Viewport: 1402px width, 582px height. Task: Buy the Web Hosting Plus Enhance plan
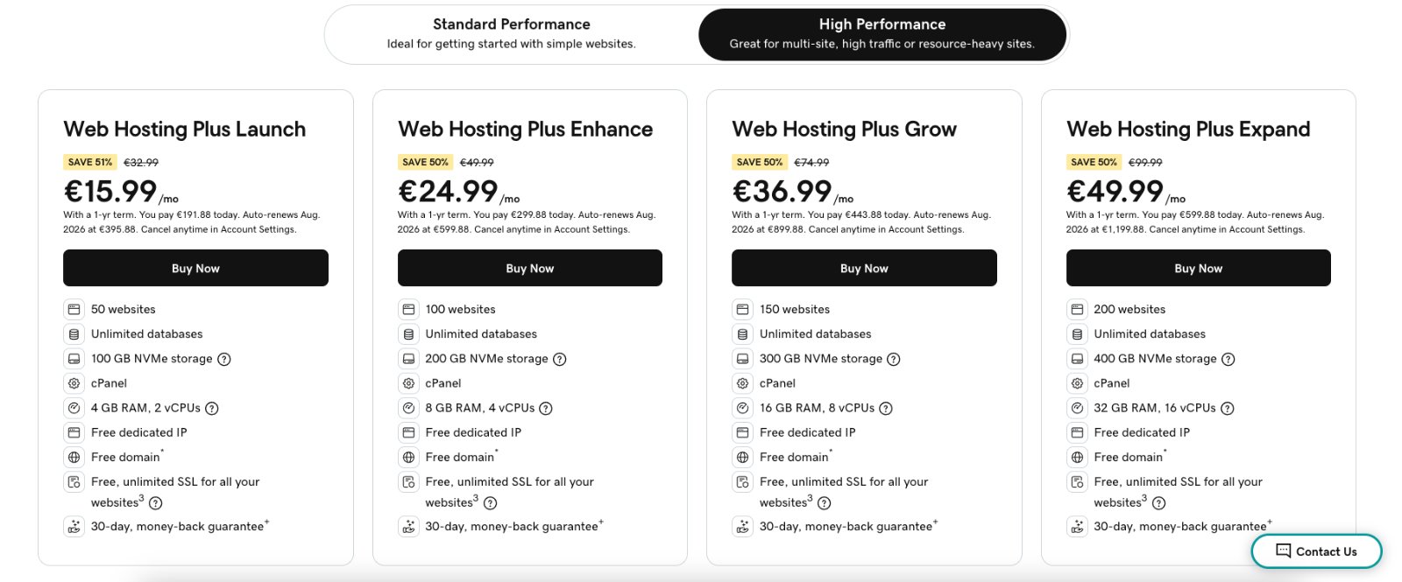pos(529,268)
